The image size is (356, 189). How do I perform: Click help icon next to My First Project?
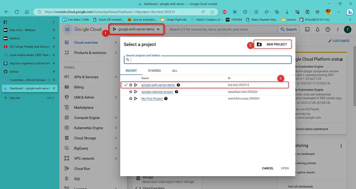[x=166, y=99]
